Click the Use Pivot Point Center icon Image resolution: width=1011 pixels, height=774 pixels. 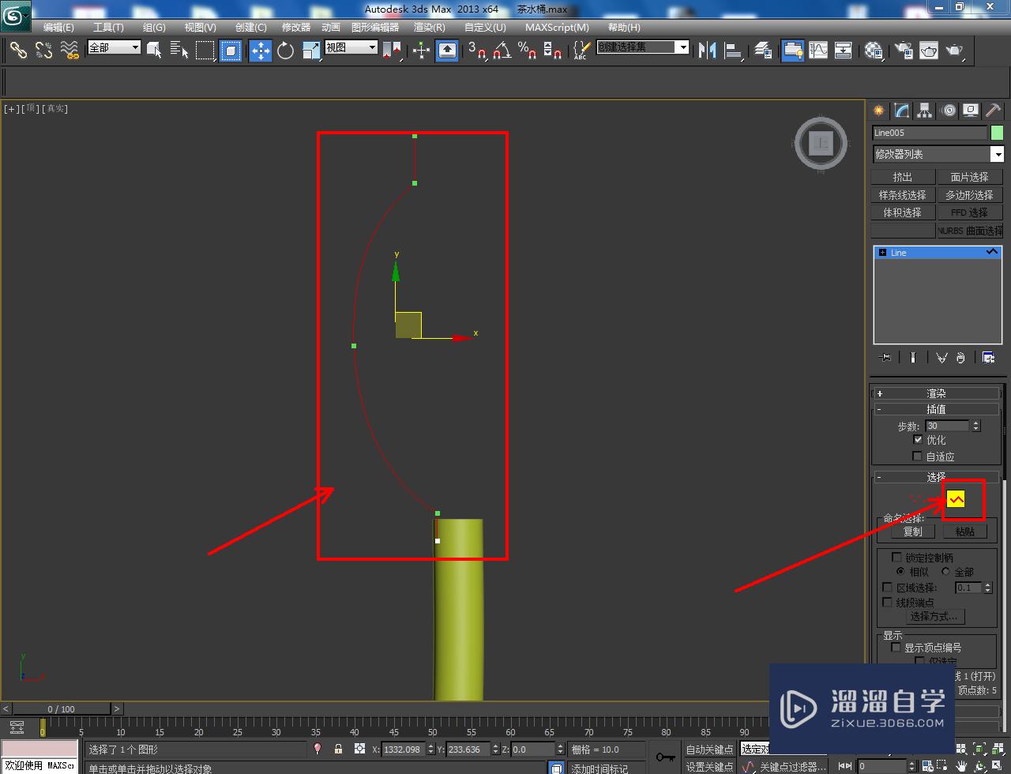coord(392,50)
